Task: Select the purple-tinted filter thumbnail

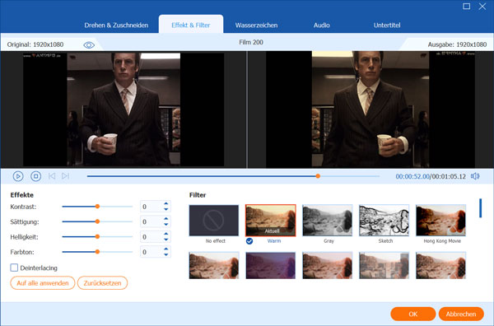Action: tap(271, 266)
